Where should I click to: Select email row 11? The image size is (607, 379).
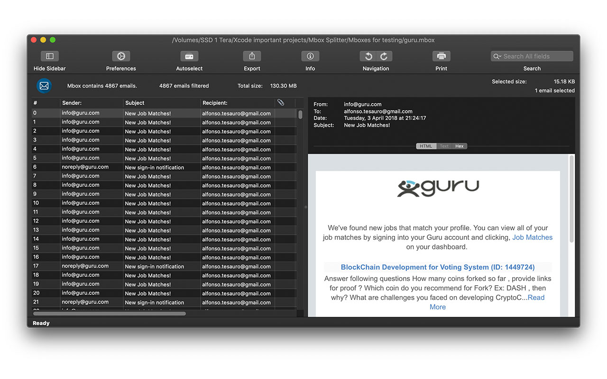pyautogui.click(x=164, y=212)
